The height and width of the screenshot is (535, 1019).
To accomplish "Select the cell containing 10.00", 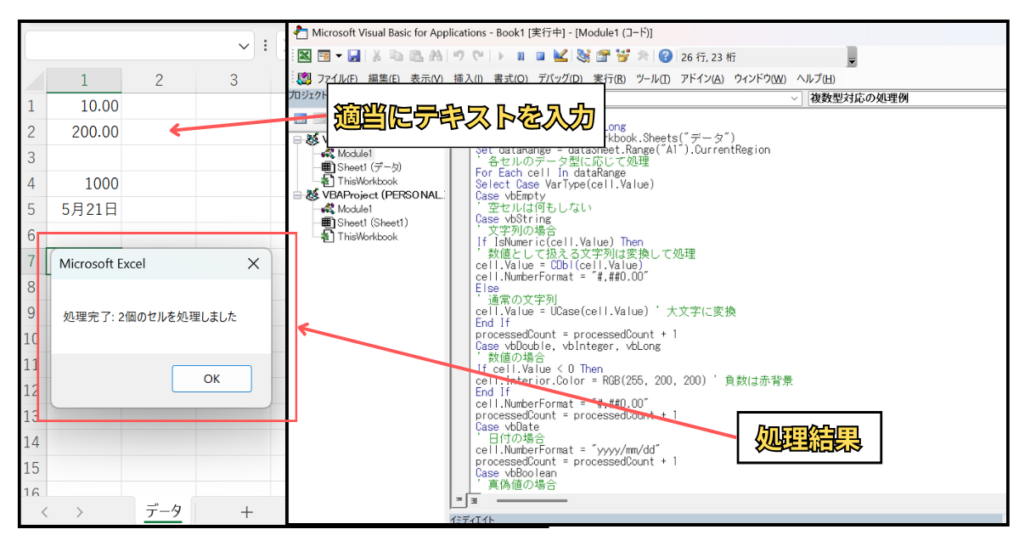I will coord(84,106).
